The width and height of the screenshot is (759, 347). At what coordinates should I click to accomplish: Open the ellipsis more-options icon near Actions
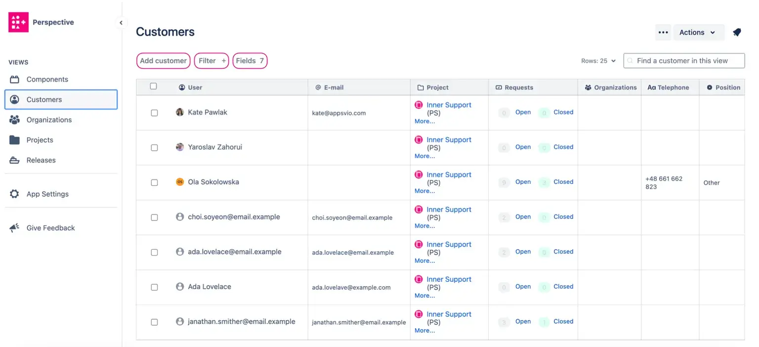coord(663,32)
